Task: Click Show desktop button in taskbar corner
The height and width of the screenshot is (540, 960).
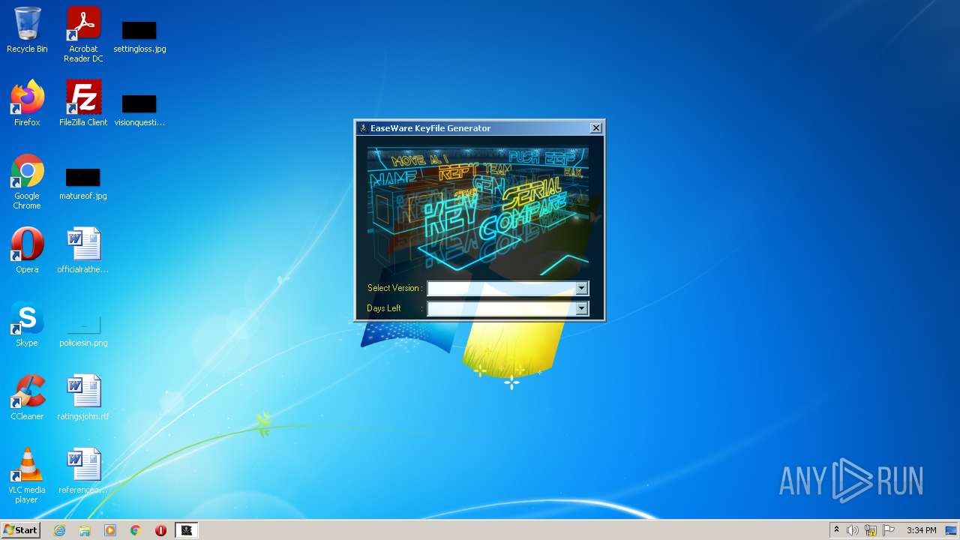Action: pyautogui.click(x=952, y=530)
